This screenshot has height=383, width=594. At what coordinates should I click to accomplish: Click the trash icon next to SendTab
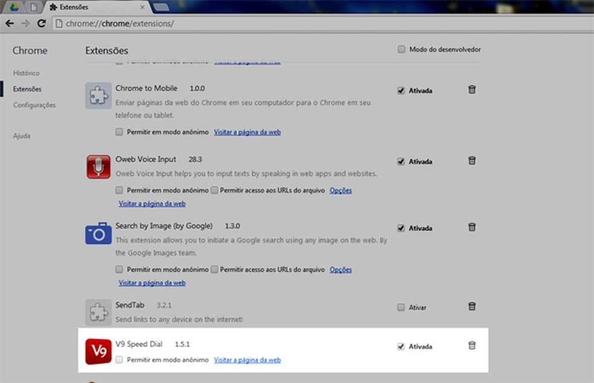pyautogui.click(x=471, y=306)
